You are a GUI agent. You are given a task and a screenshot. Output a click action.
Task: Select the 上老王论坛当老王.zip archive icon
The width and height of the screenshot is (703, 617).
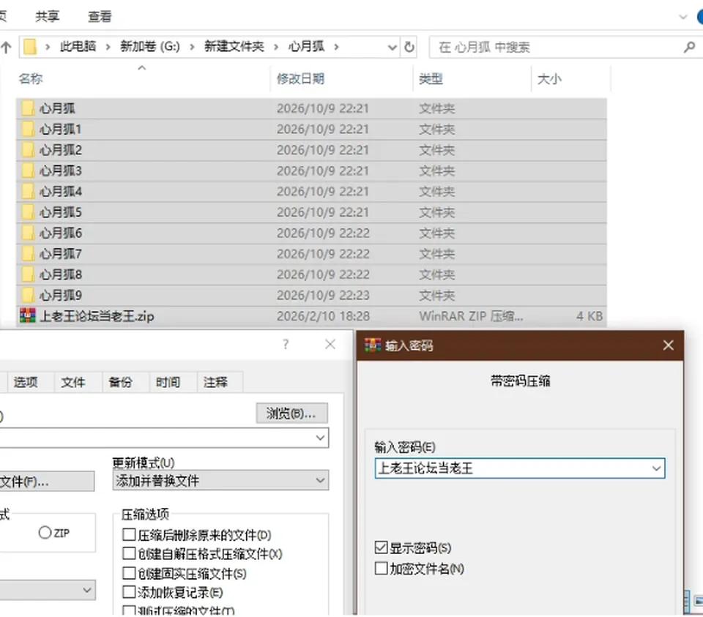(x=28, y=316)
